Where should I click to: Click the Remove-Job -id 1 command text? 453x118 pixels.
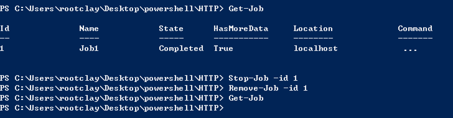[x=268, y=88]
